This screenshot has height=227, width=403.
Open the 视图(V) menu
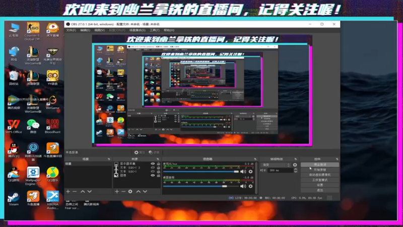tap(99, 30)
